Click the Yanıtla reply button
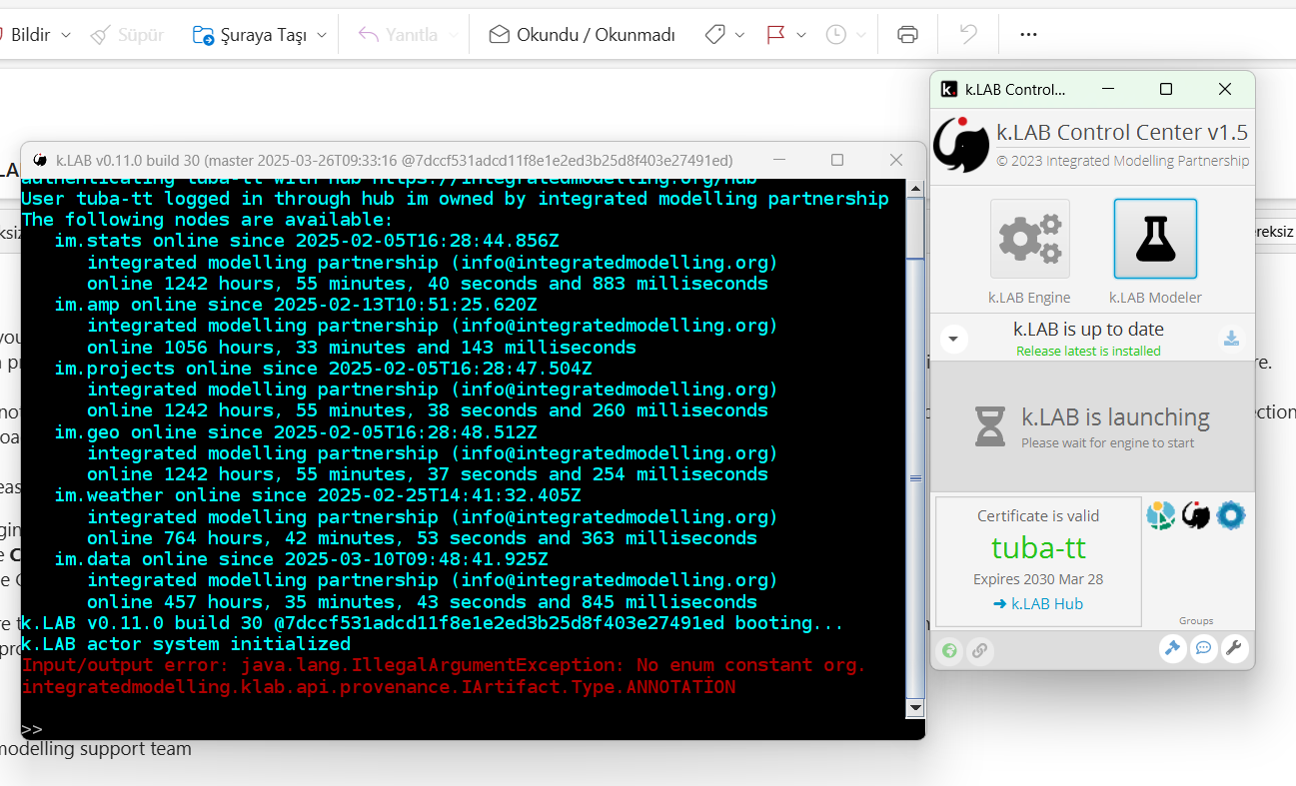This screenshot has width=1296, height=786. pos(398,35)
